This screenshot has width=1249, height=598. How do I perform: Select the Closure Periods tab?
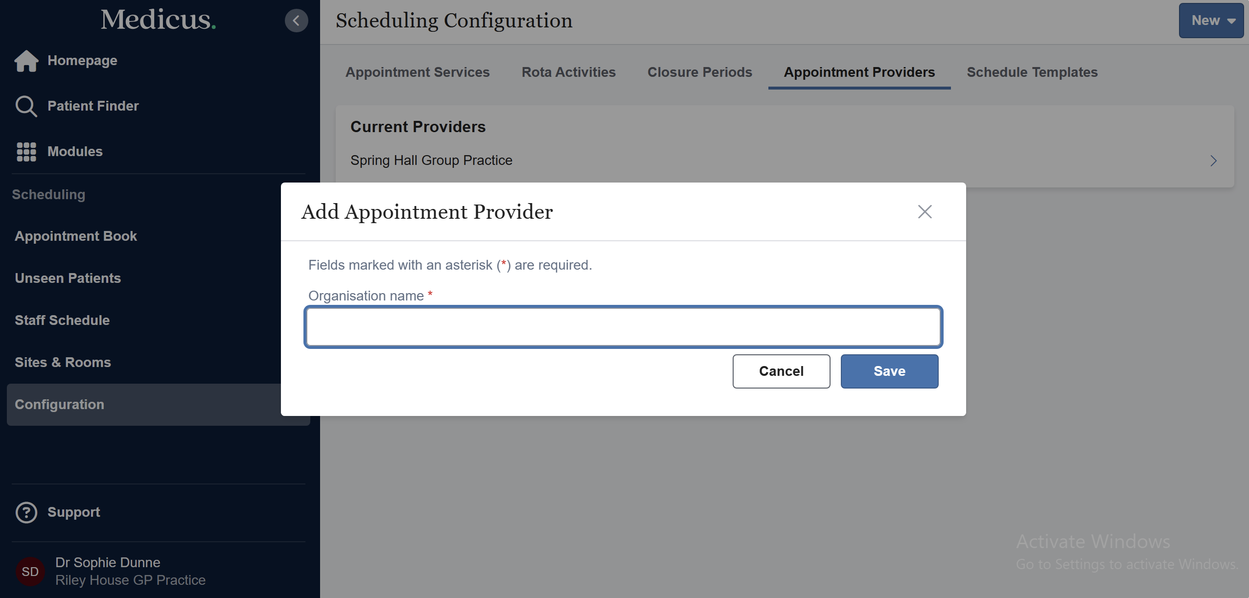(699, 72)
